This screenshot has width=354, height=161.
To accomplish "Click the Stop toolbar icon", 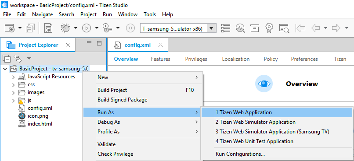I will tap(130, 28).
